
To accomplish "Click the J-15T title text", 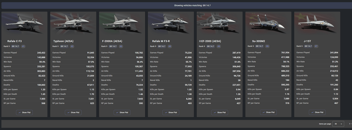I will (x=307, y=41).
